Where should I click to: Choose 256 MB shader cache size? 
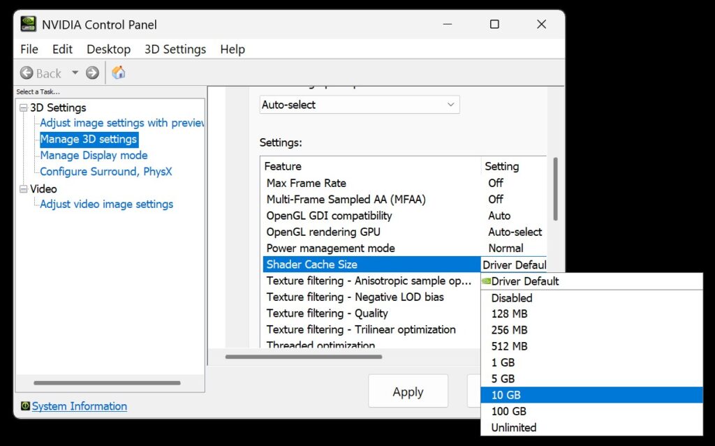click(x=592, y=330)
